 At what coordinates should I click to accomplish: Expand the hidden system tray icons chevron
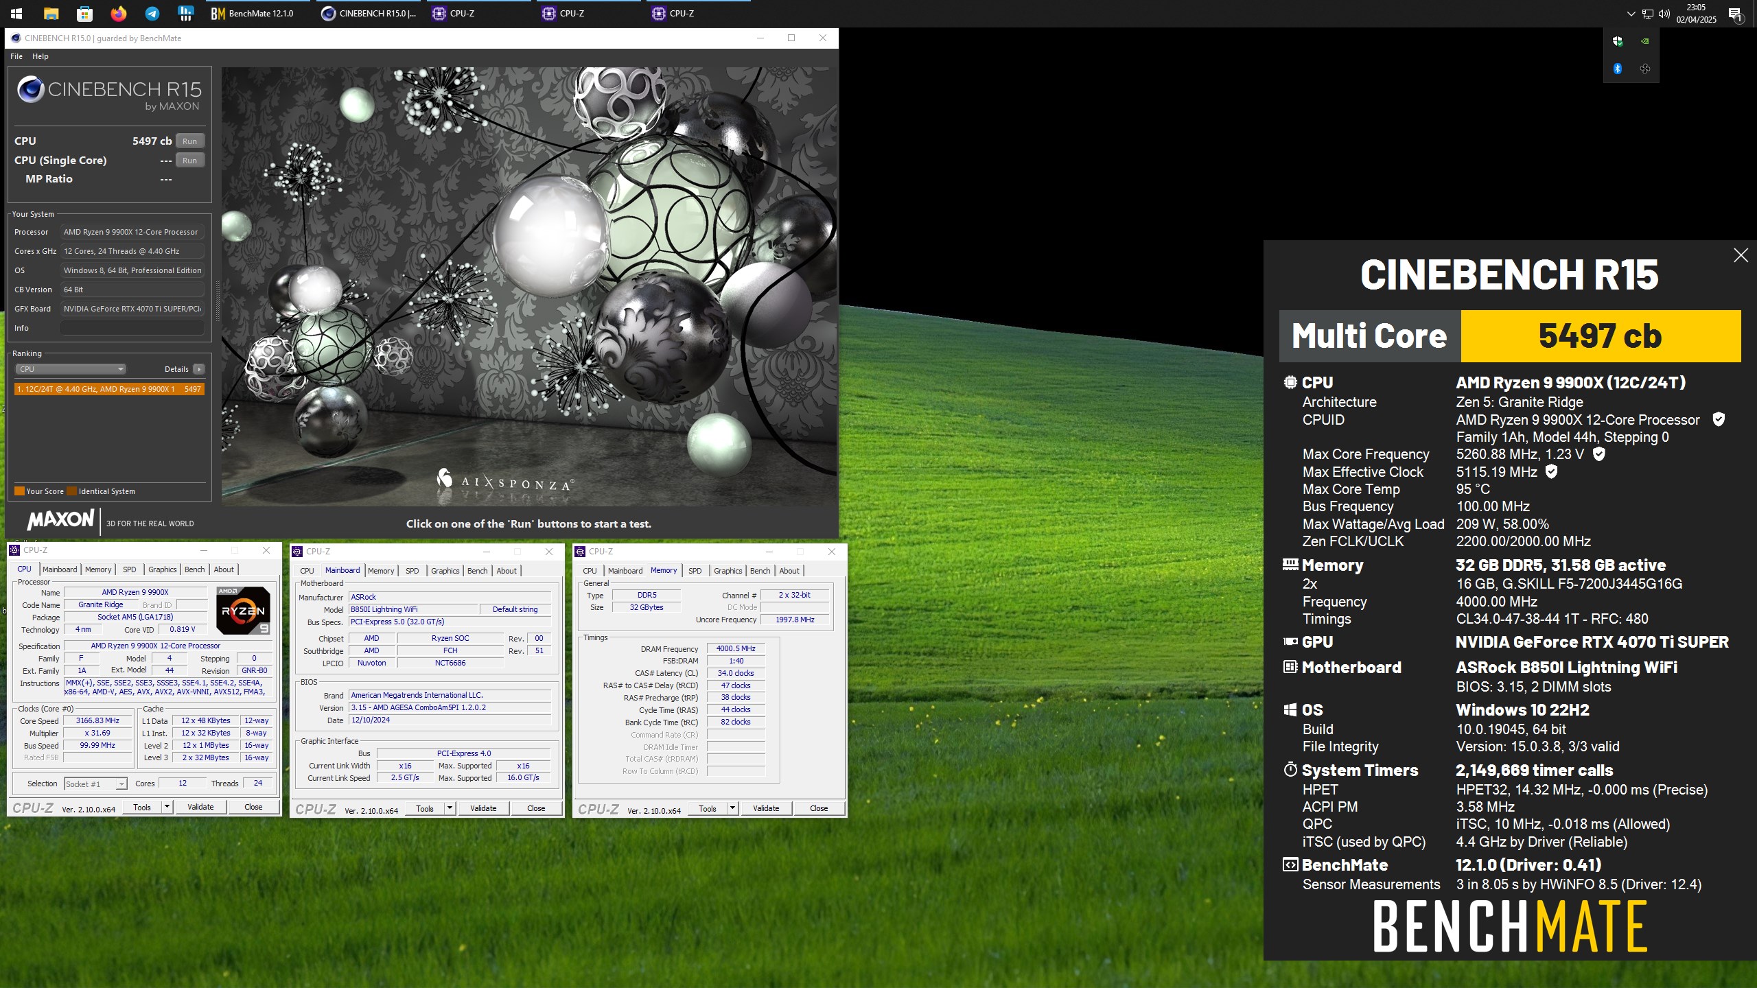(x=1631, y=14)
